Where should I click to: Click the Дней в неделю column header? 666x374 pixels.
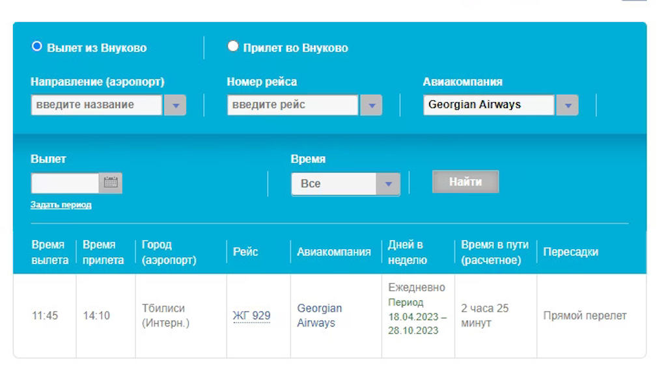tap(408, 252)
